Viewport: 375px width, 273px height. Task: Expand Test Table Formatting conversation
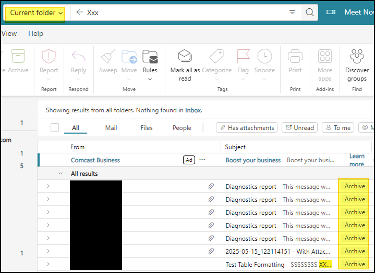tap(48, 264)
